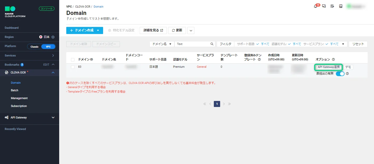Click the Text search input field
Screen dimensions: 374x164
(x=192, y=44)
